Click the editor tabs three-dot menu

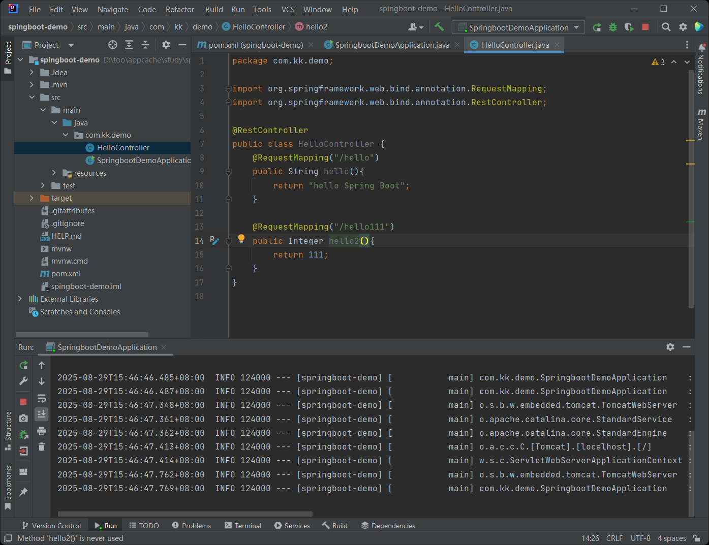687,45
